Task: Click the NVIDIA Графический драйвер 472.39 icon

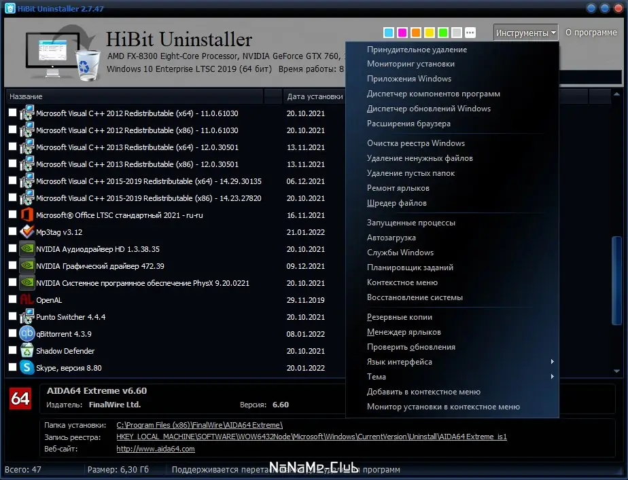Action: (x=27, y=265)
